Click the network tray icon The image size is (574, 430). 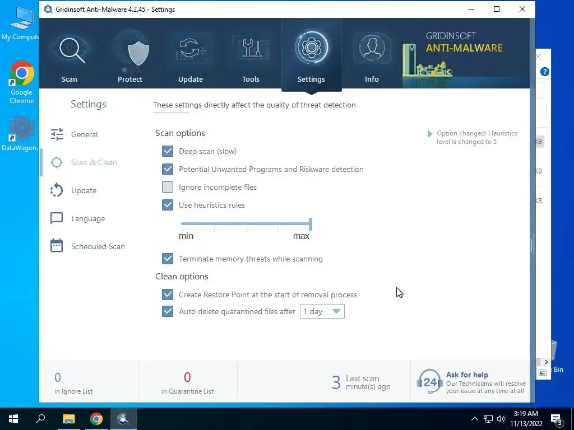(x=488, y=419)
